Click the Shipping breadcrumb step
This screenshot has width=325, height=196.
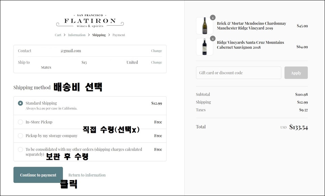pos(99,35)
